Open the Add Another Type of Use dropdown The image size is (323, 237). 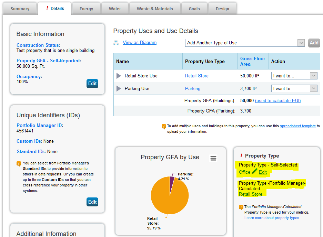point(245,43)
